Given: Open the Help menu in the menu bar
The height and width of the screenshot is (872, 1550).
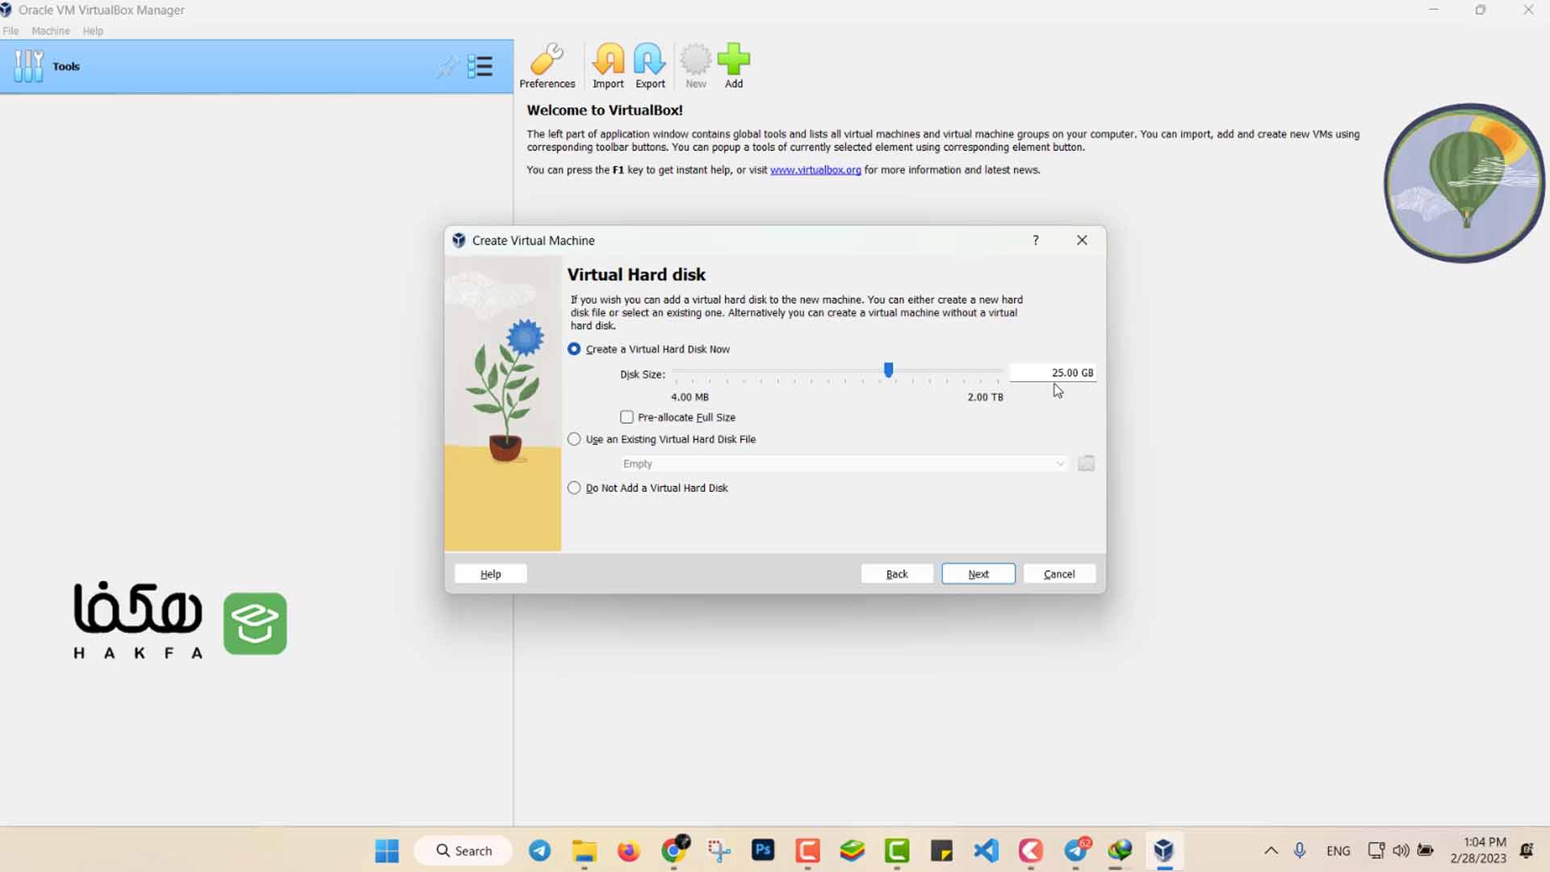Looking at the screenshot, I should click(93, 31).
